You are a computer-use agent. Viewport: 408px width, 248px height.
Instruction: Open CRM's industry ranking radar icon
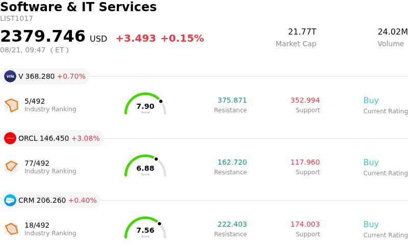coord(11,229)
